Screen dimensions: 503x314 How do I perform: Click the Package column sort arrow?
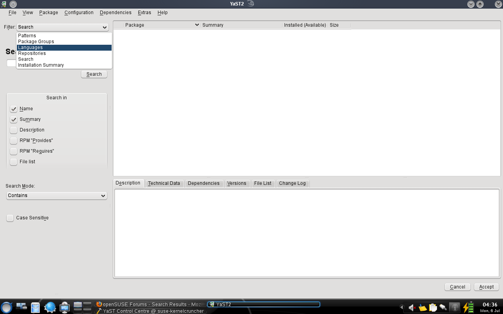click(x=197, y=25)
